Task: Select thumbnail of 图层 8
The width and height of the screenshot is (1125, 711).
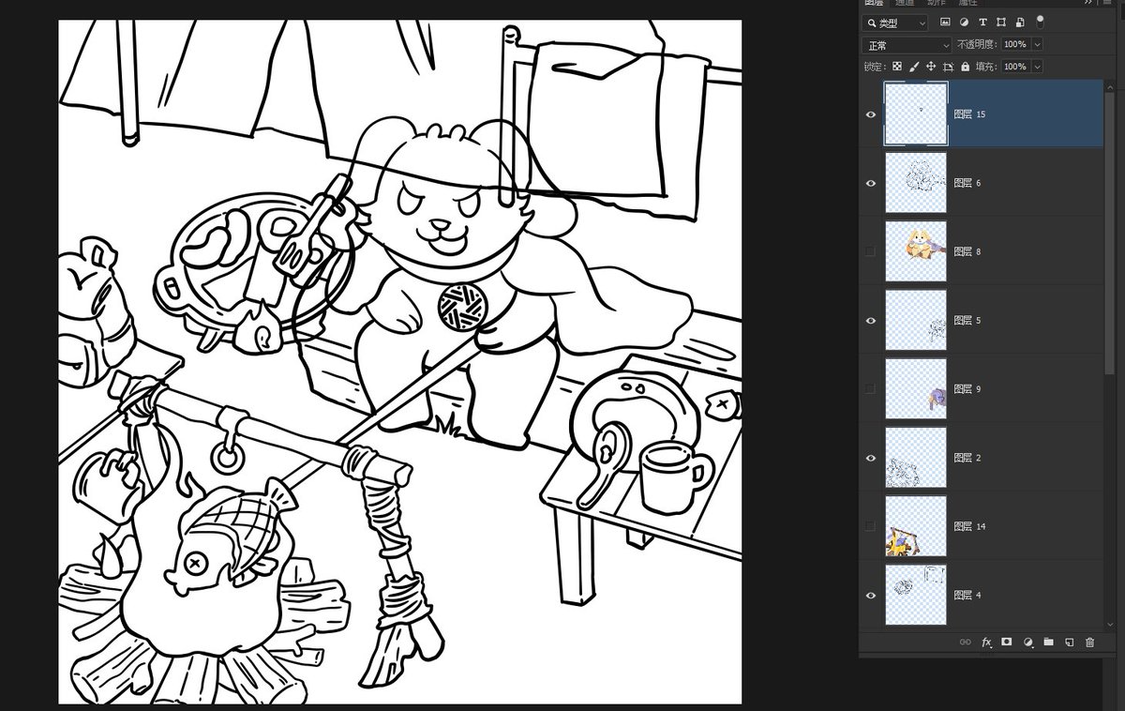Action: pyautogui.click(x=916, y=251)
